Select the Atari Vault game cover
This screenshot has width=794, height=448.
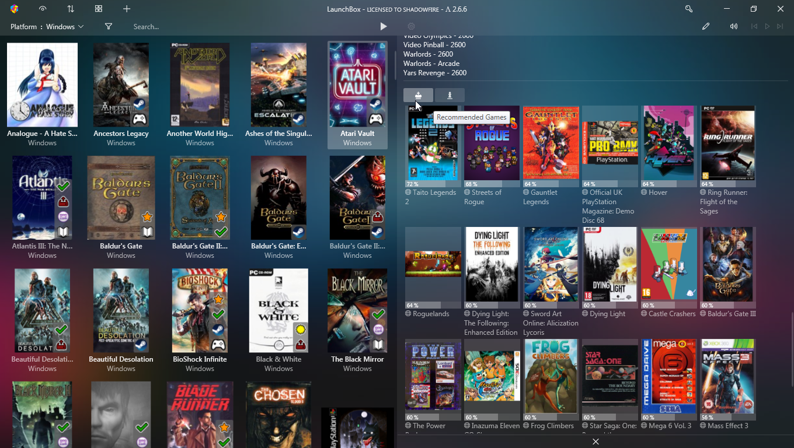(357, 85)
